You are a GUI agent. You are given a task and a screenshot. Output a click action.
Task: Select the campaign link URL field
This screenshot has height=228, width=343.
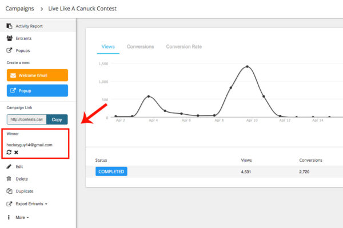tap(27, 119)
